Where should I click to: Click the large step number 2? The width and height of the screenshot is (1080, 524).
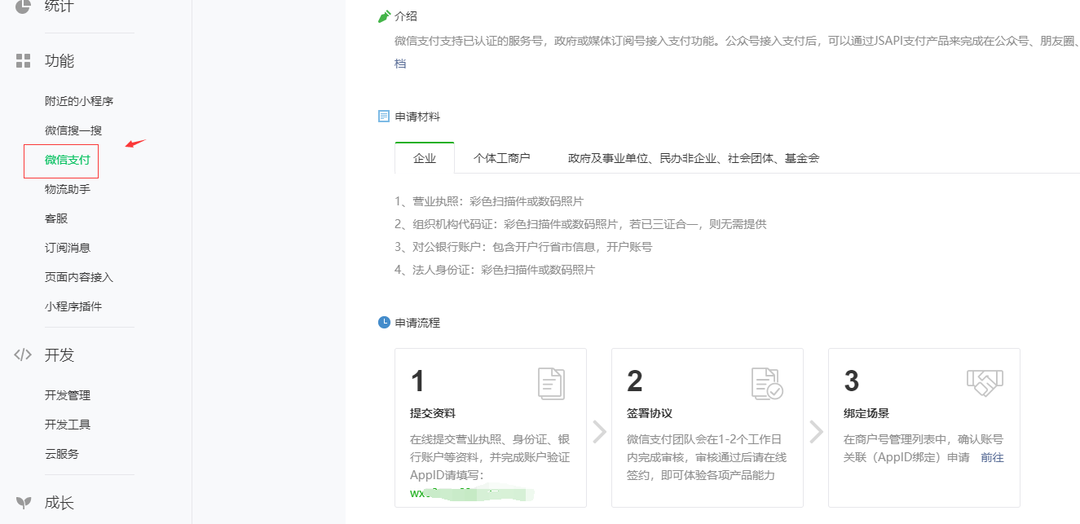[x=635, y=381]
